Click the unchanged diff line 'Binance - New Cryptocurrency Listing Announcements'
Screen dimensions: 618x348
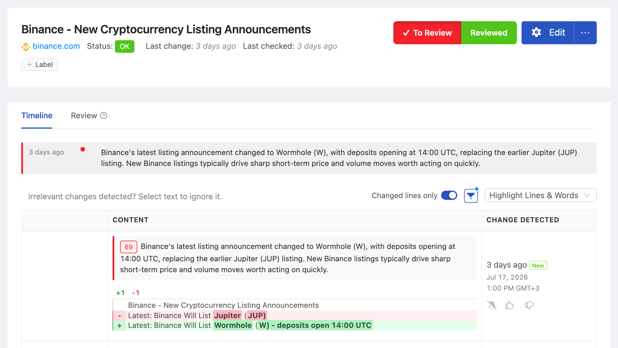223,305
